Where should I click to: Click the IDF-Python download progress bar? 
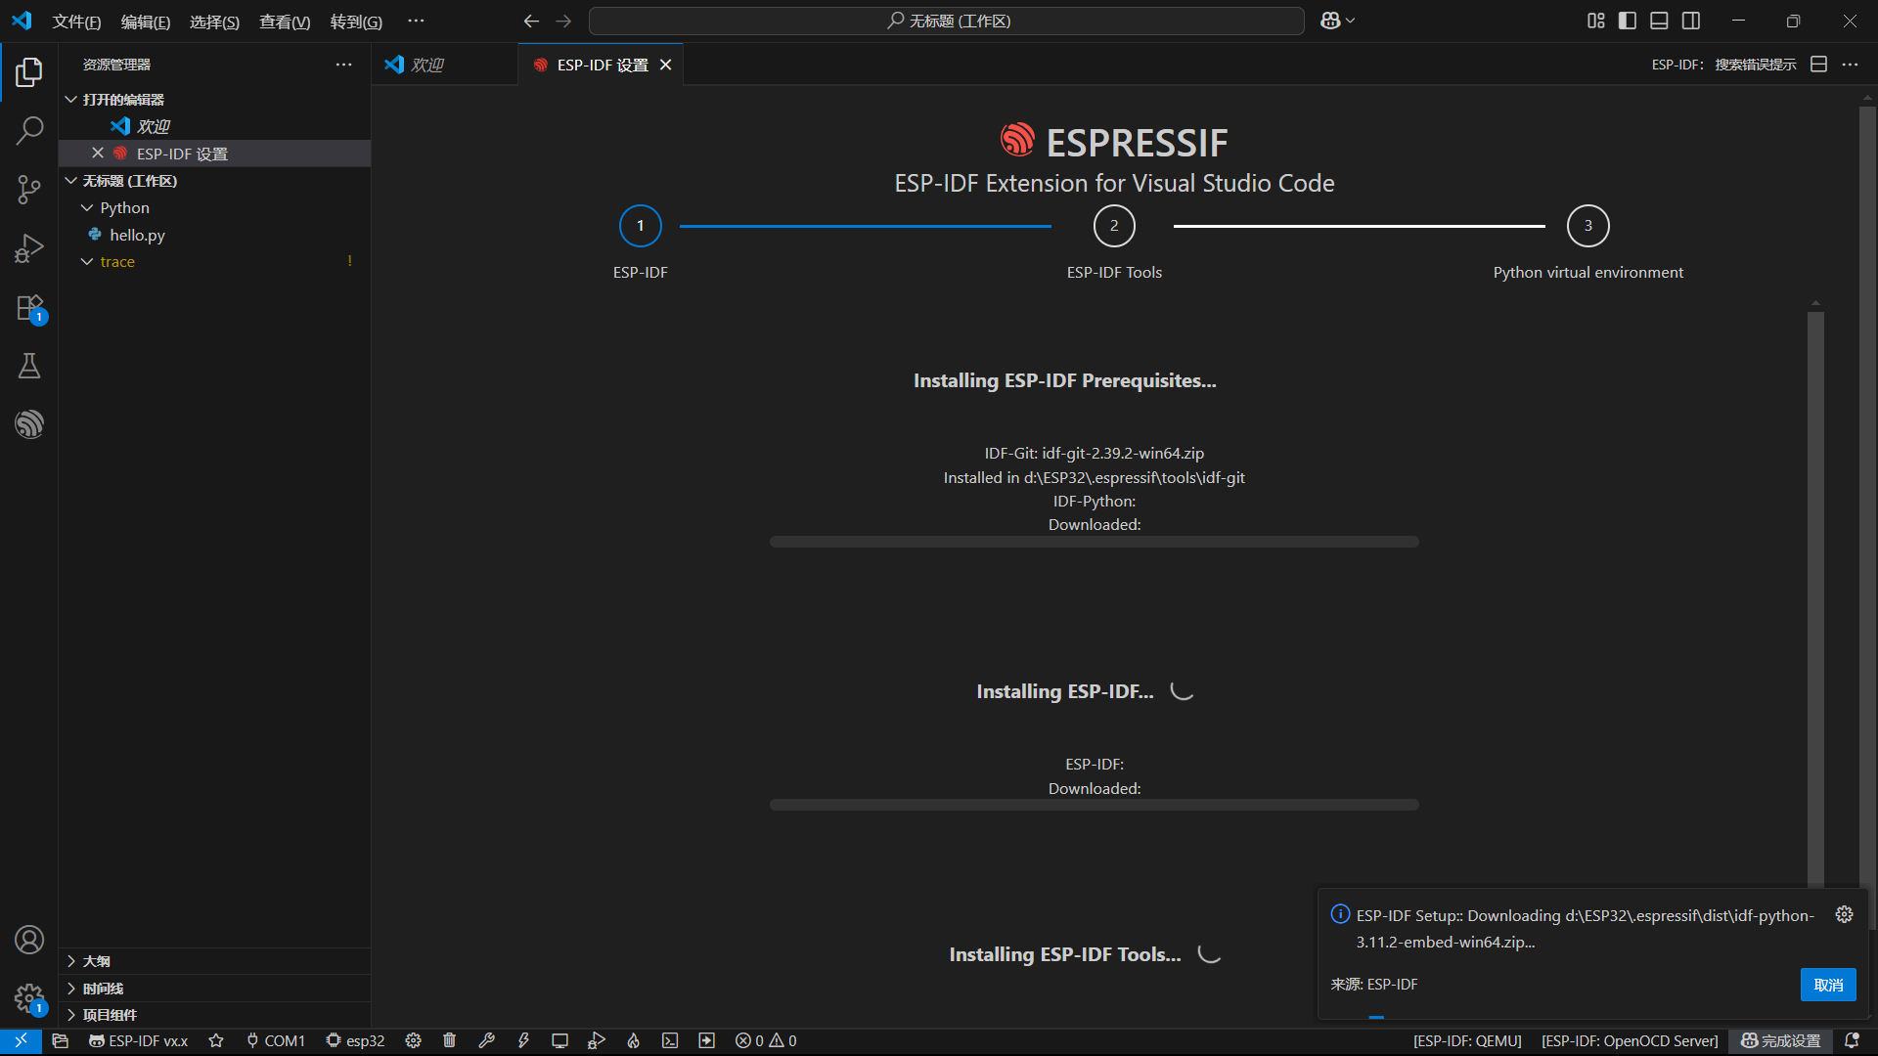(x=1094, y=542)
